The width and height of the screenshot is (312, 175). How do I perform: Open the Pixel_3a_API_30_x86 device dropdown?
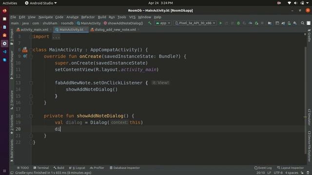pos(195,23)
